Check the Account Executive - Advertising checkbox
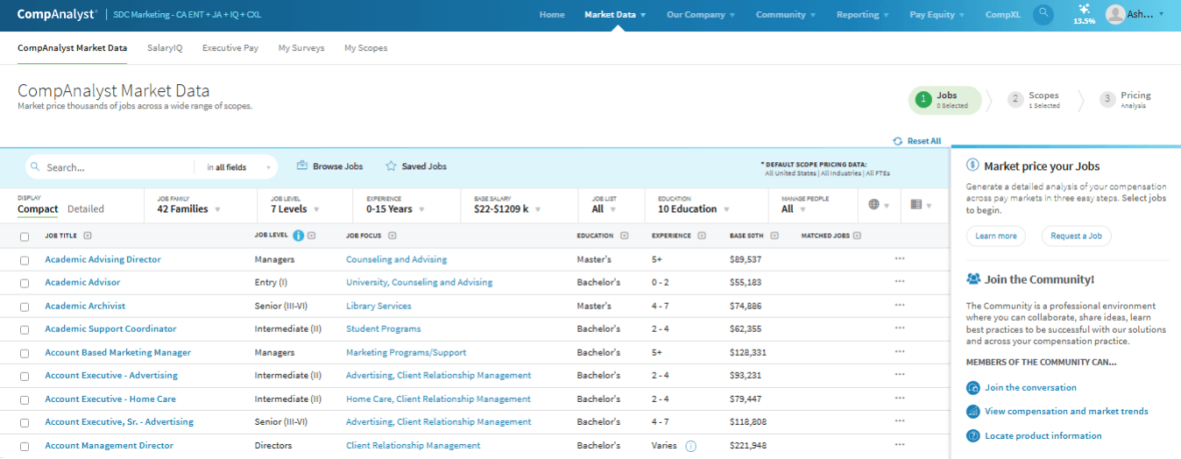1181x459 pixels. pyautogui.click(x=25, y=376)
